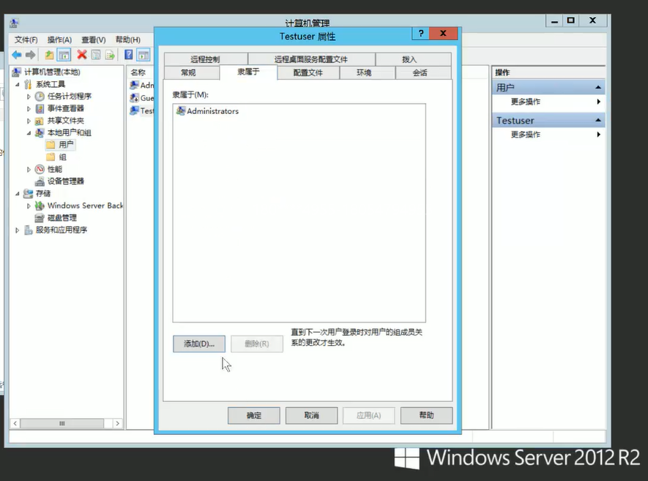Viewport: 648px width, 481px height.
Task: Click the export list toolbar icon
Action: coord(110,55)
